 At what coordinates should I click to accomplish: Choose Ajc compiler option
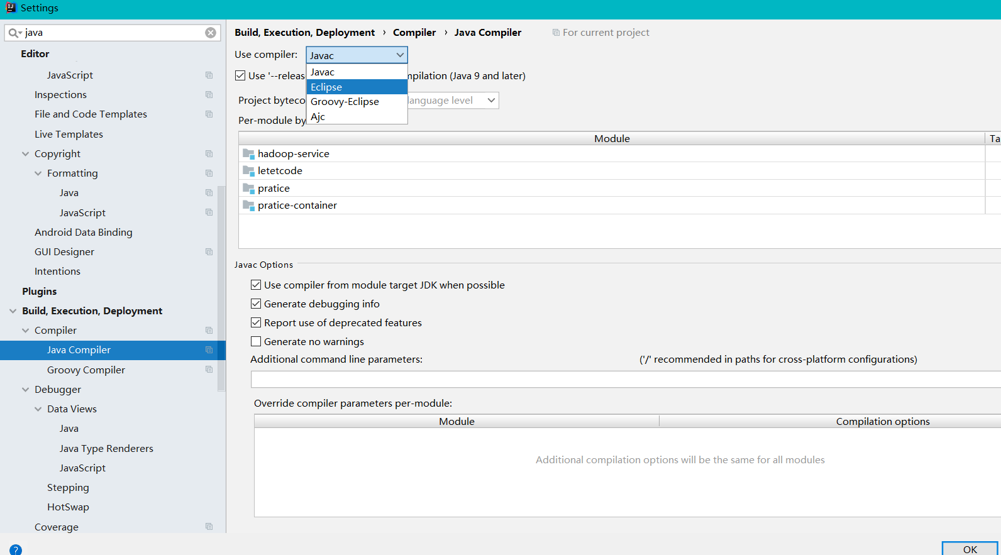[x=357, y=116]
